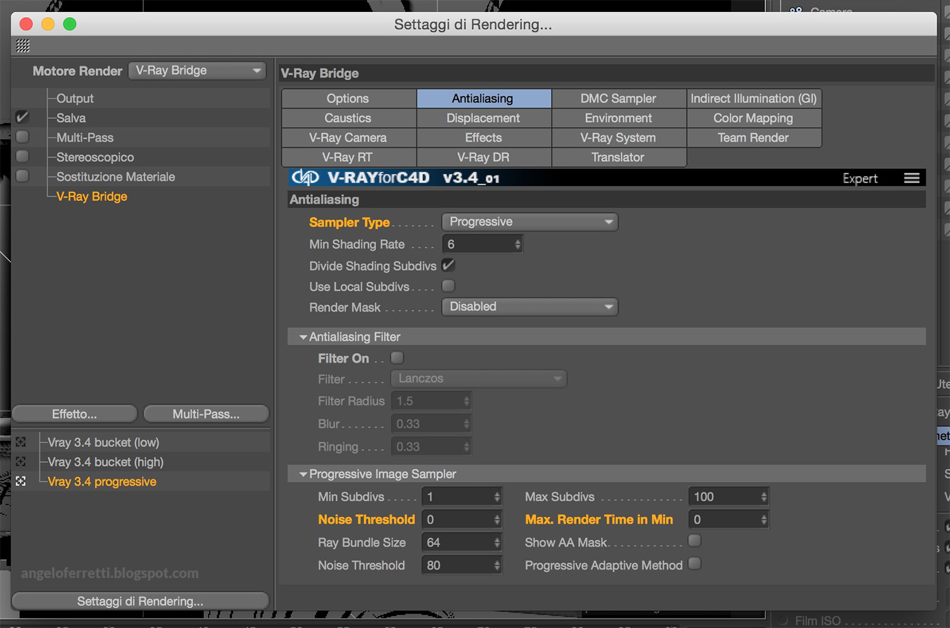
Task: Enable Use Local Subdivs checkbox
Action: click(x=448, y=286)
